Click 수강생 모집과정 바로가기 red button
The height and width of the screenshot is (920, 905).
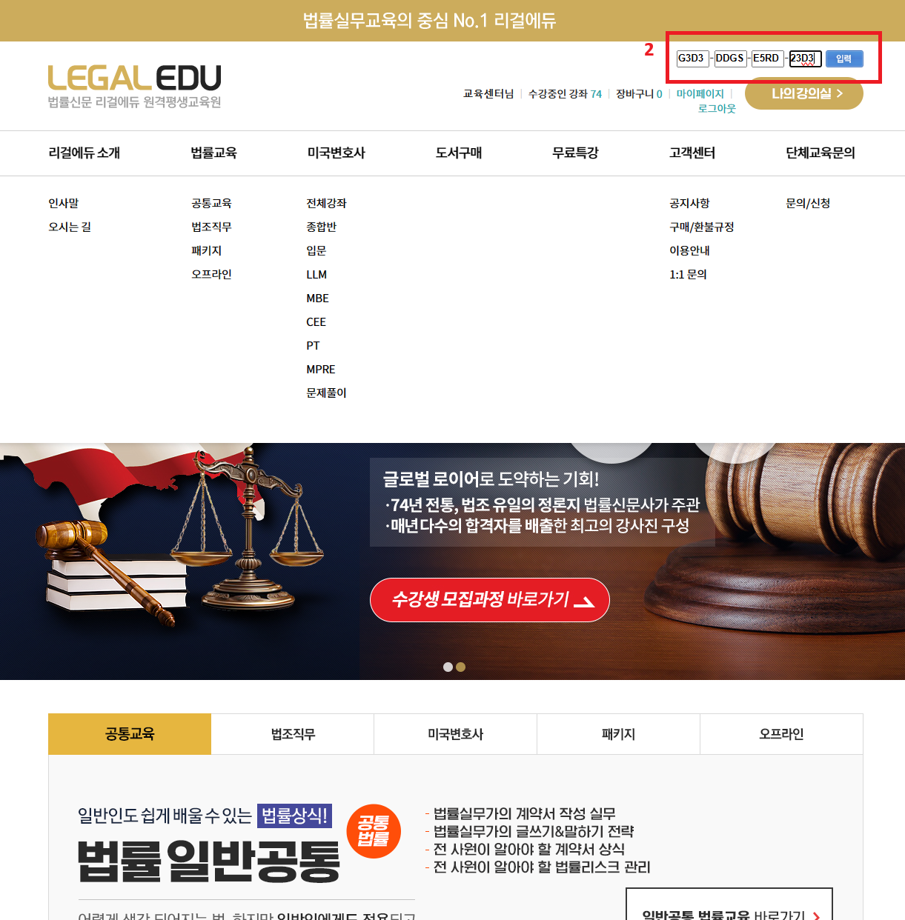coord(489,600)
